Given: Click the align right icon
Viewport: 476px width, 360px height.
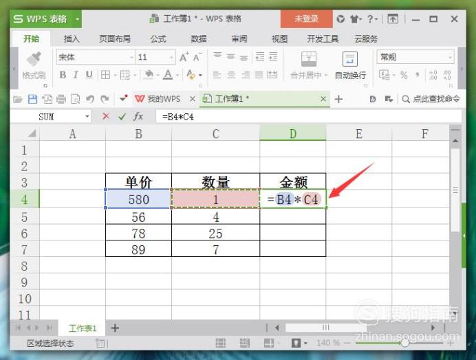Looking at the screenshot, I should point(246,75).
